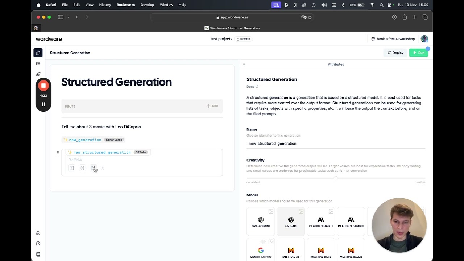
Task: Click the prompt text about Leo DiCaprio
Action: (x=101, y=127)
